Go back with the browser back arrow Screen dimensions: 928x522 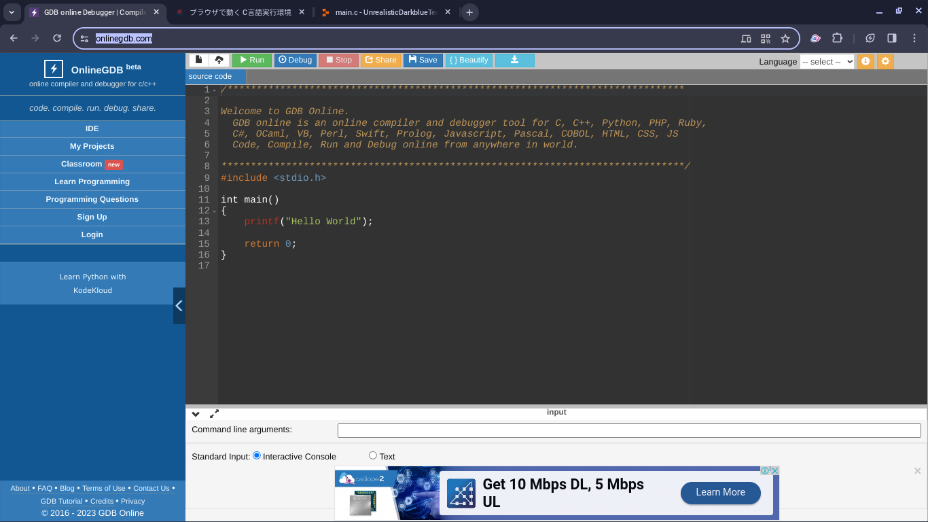tap(14, 38)
